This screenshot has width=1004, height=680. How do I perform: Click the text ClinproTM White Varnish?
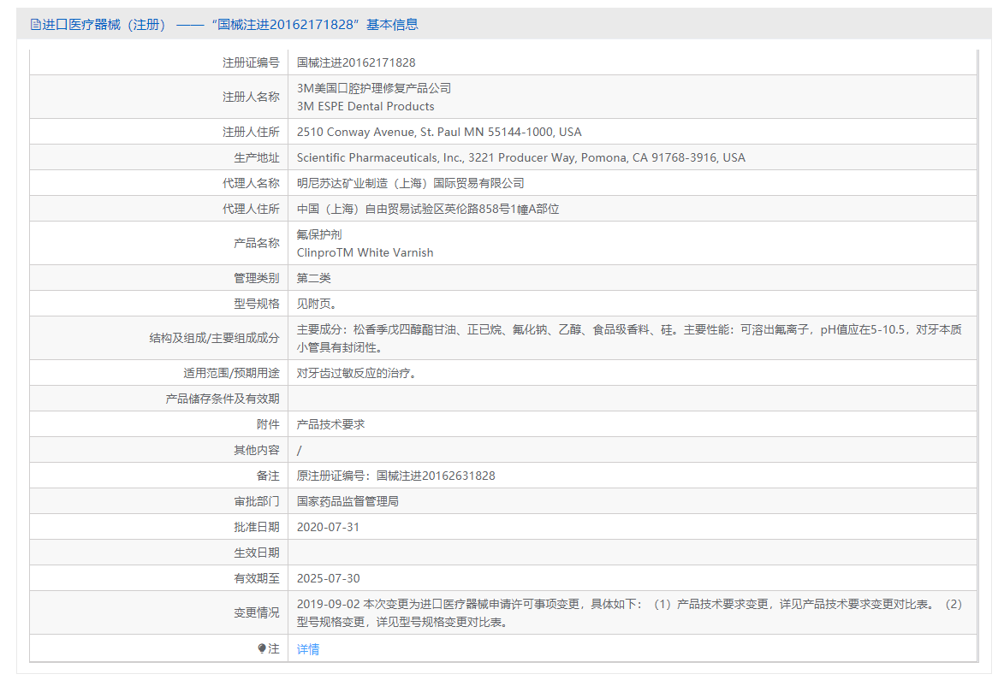(x=365, y=252)
